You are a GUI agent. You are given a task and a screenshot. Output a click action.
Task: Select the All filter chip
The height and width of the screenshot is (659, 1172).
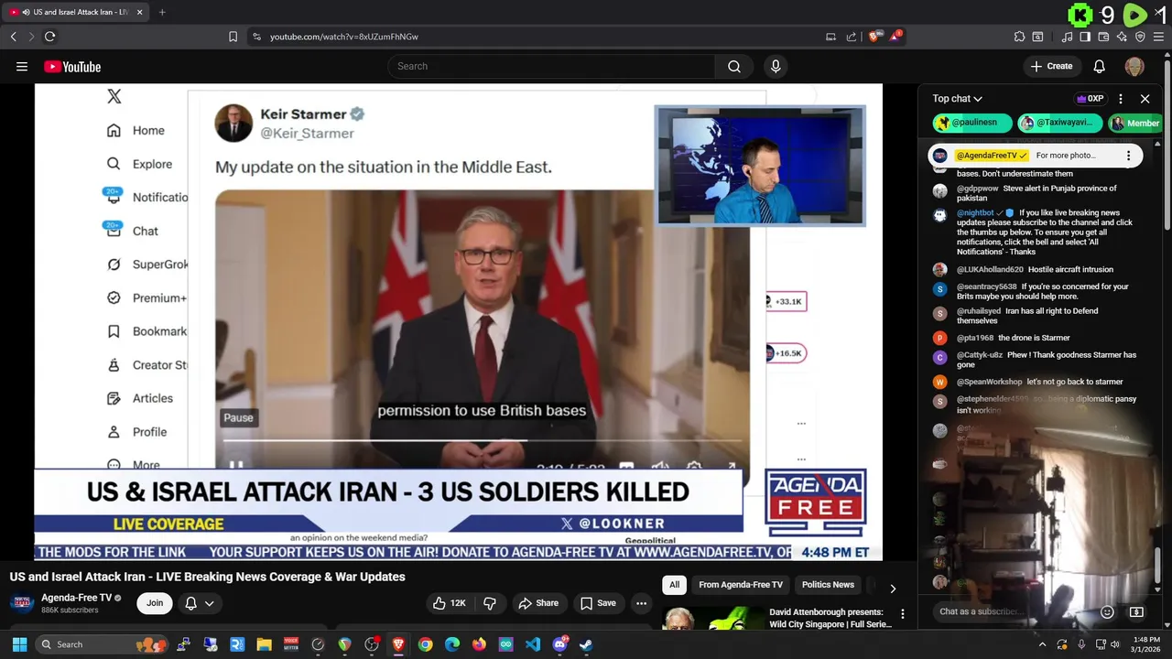click(x=675, y=585)
